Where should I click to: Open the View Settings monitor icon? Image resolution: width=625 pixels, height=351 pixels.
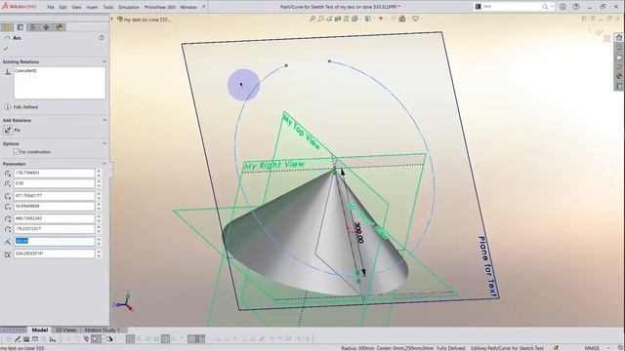tap(415, 19)
